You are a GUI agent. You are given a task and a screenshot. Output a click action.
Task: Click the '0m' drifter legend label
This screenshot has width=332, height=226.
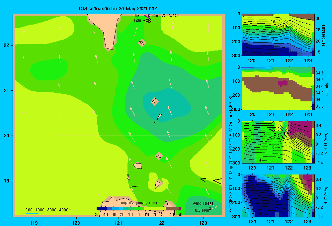136,16
